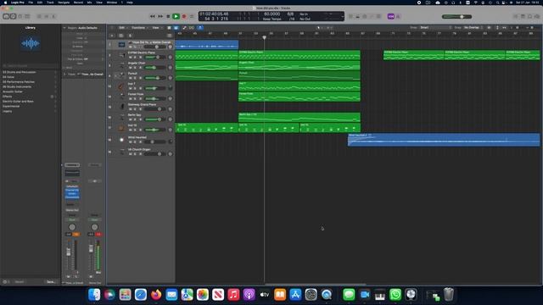The height and width of the screenshot is (305, 543).
Task: Mute the EVP88 Electric Piano track
Action: pos(130,57)
